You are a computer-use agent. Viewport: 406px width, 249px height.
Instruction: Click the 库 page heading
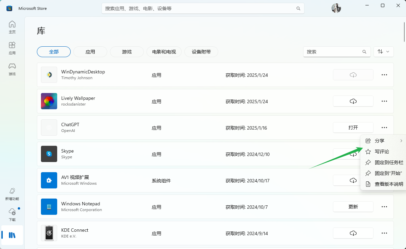41,31
